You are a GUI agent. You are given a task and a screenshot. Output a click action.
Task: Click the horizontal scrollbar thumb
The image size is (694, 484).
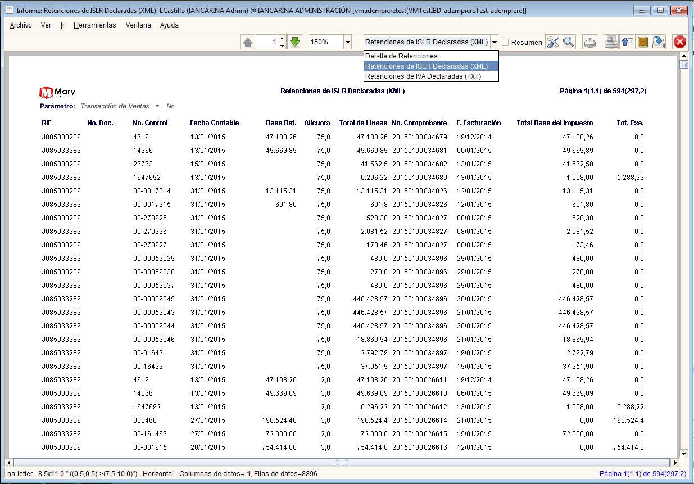342,463
